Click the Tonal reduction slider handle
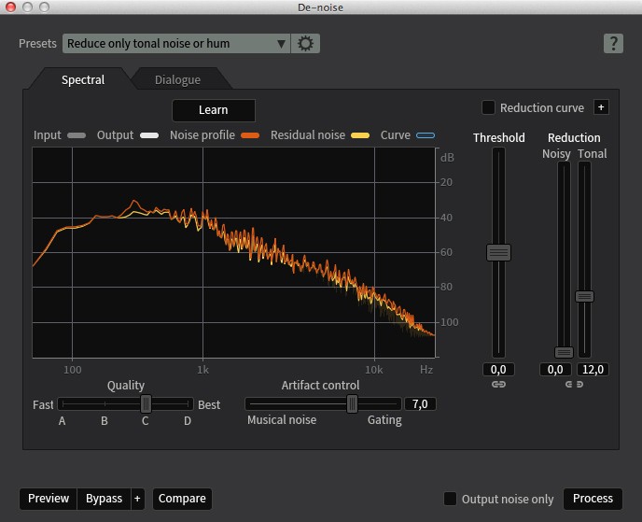The width and height of the screenshot is (642, 522). (584, 296)
